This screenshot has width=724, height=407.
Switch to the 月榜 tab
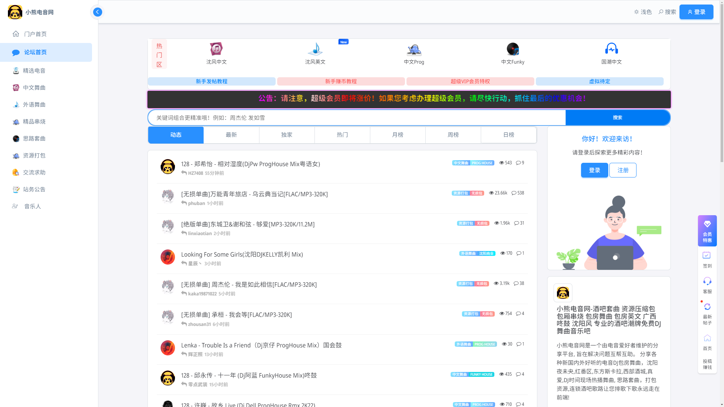pyautogui.click(x=397, y=135)
